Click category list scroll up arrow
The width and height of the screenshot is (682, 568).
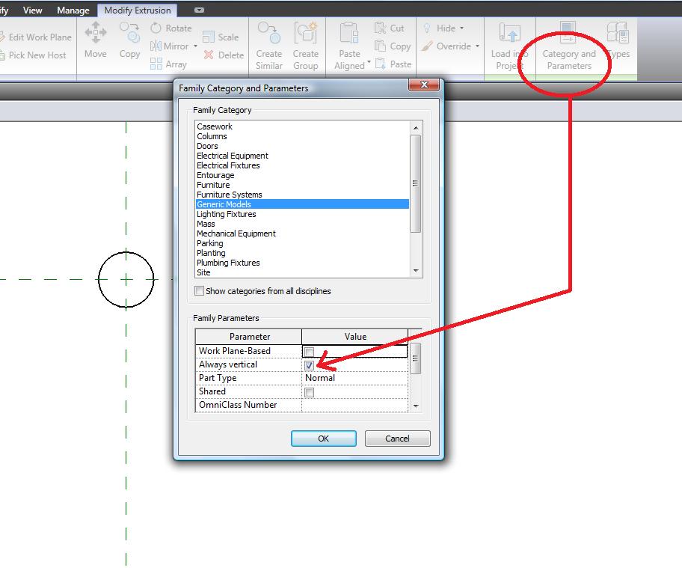point(416,127)
